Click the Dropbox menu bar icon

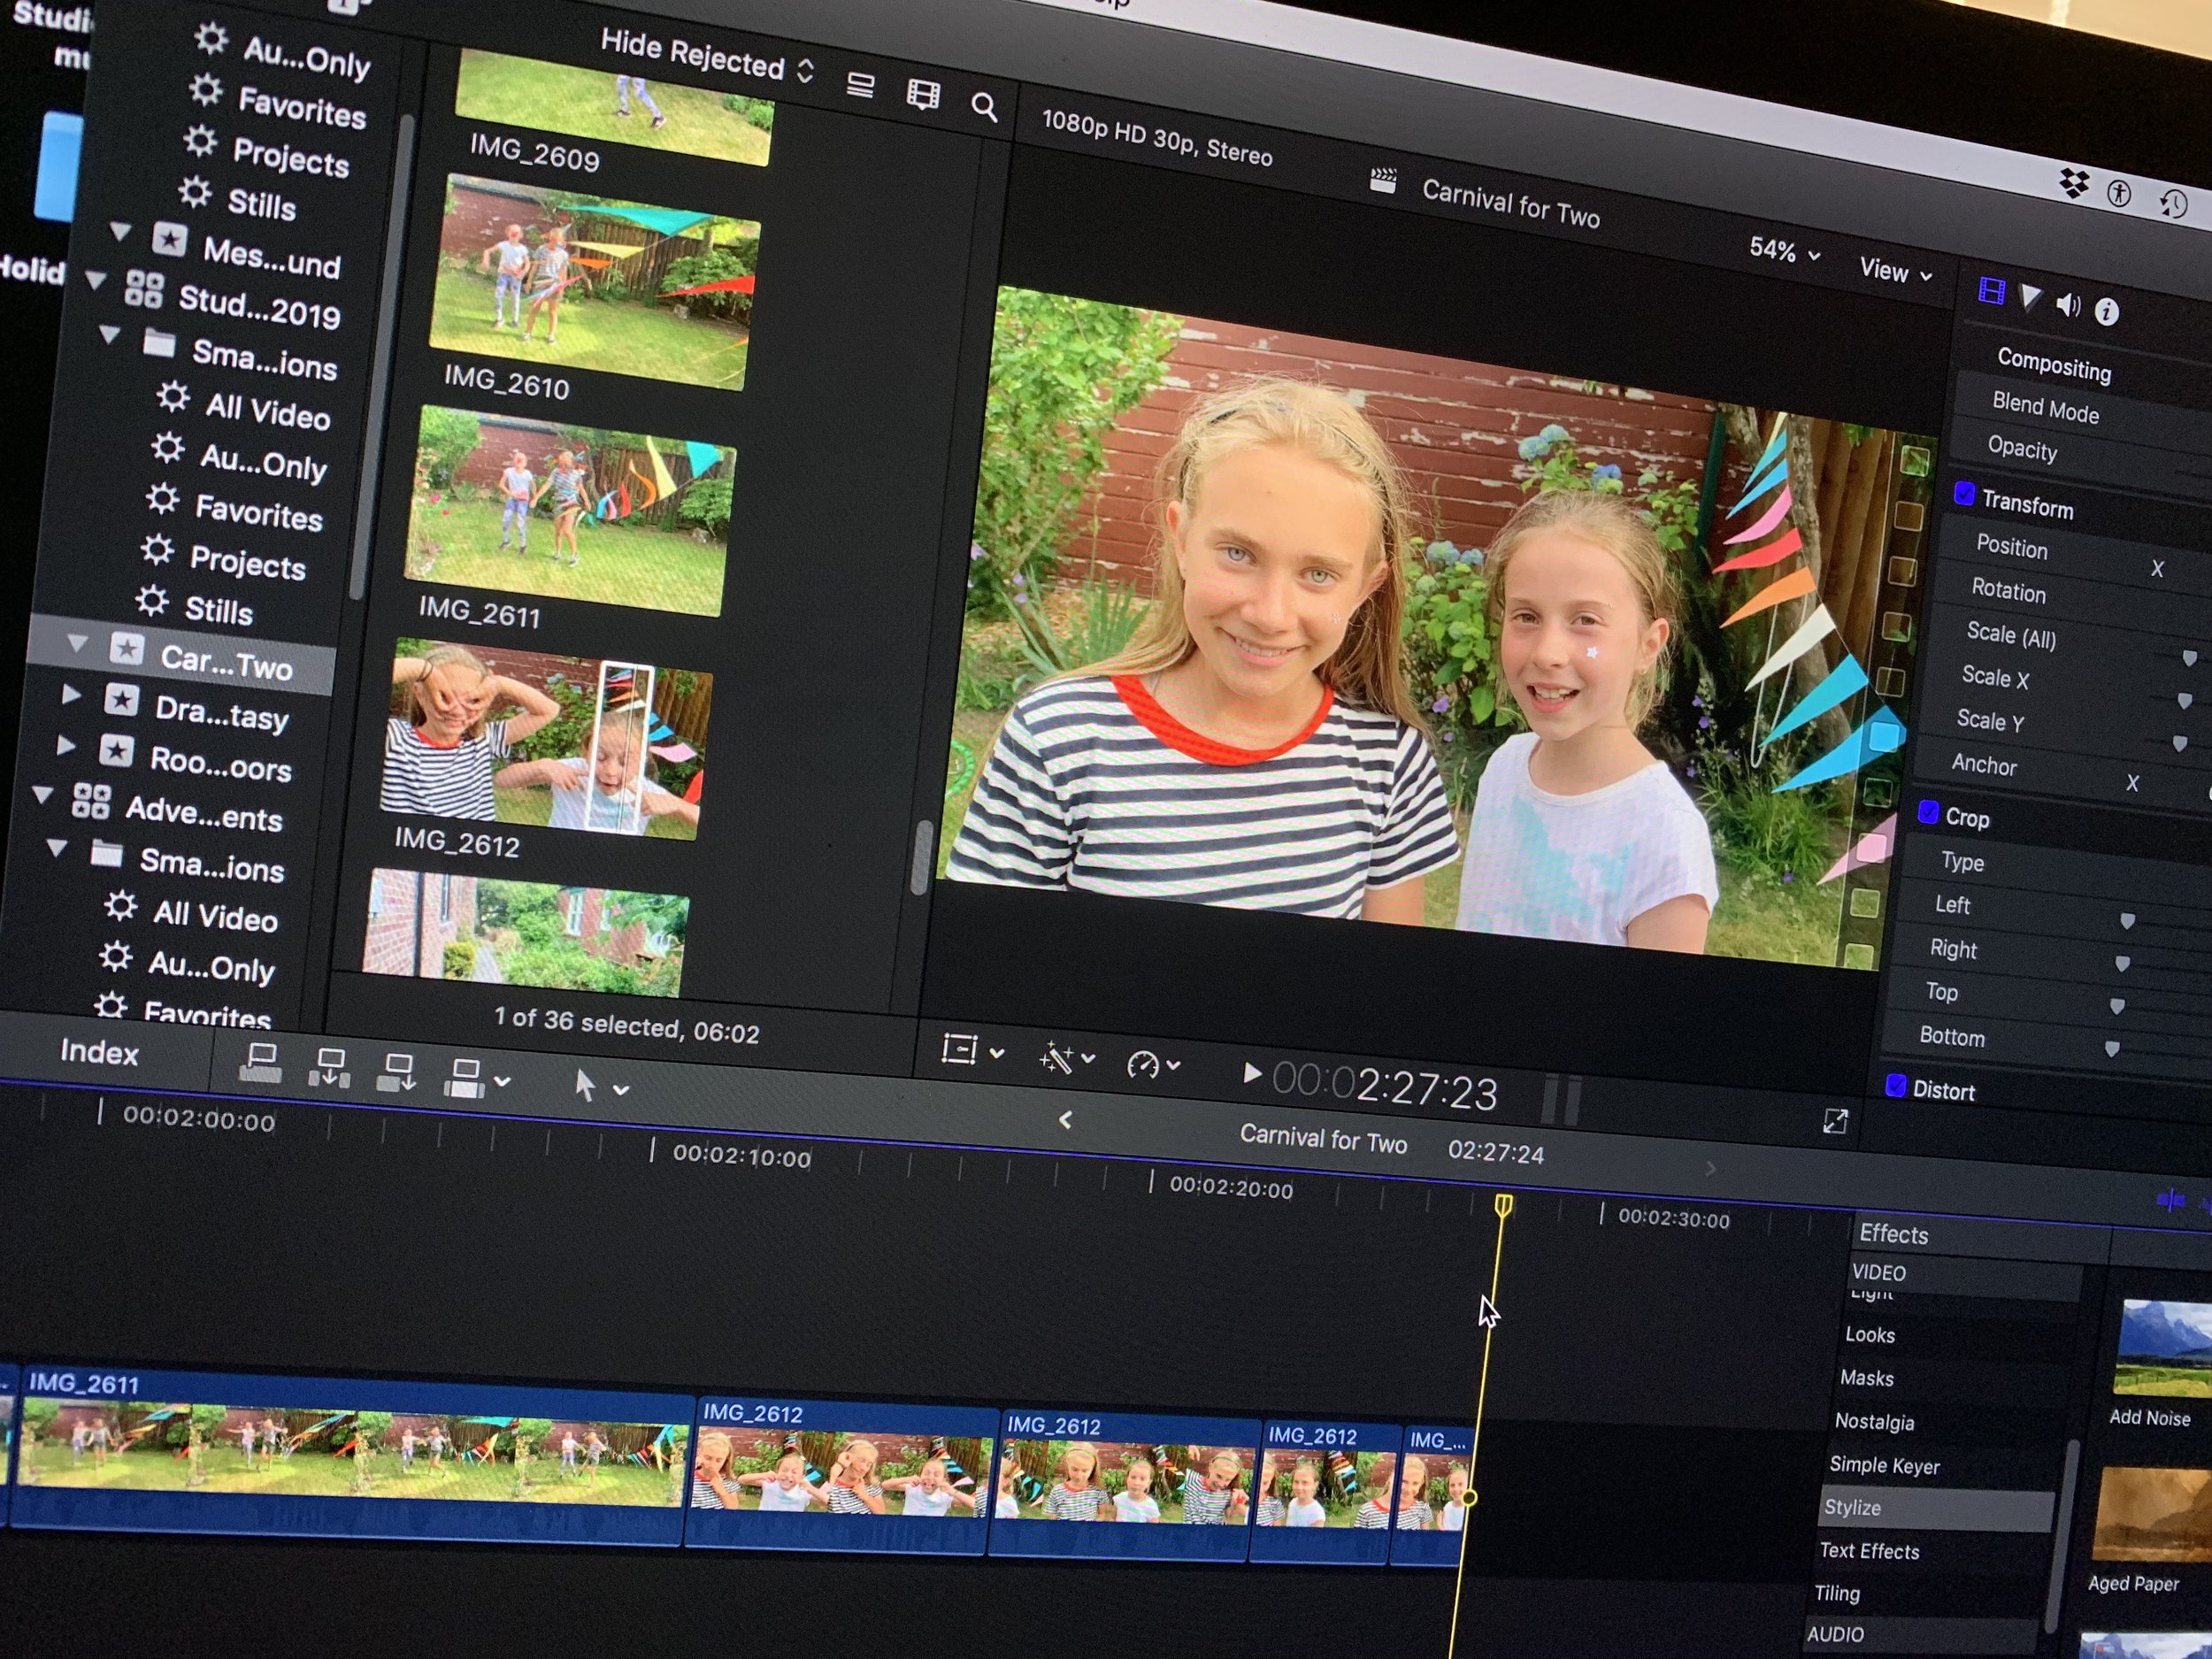[2074, 183]
